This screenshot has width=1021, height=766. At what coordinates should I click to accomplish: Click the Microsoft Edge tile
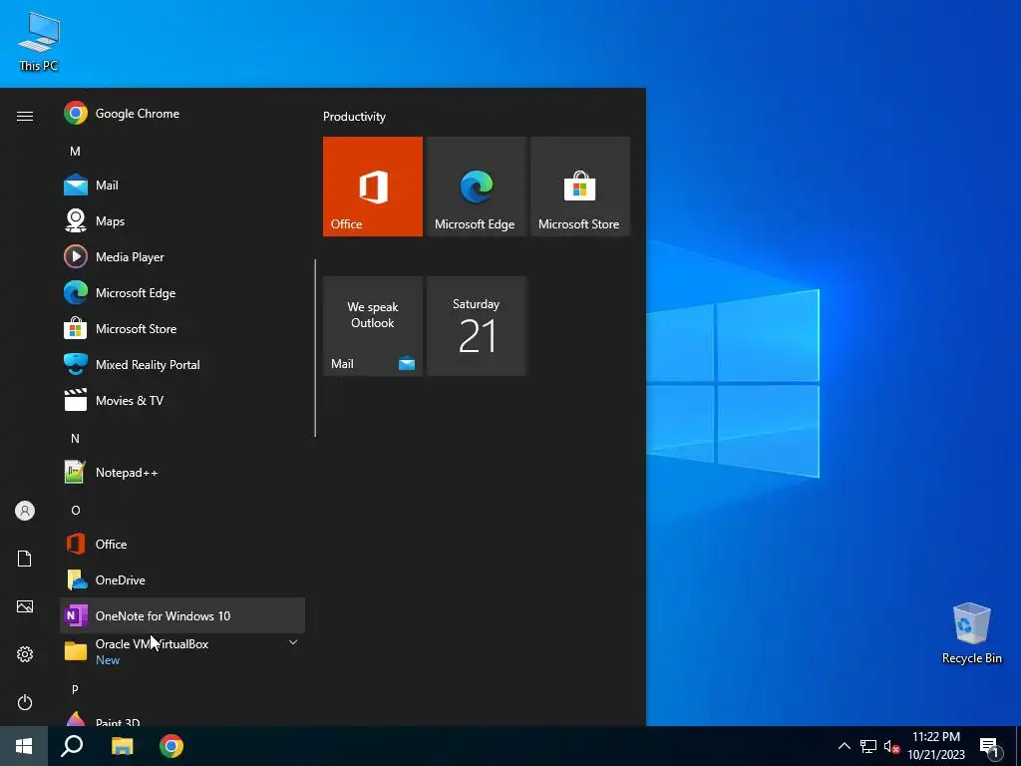[476, 187]
